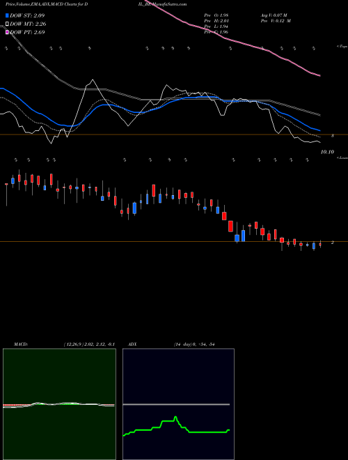Viewport: 348px width, 460px height.
Task: Click the '2' price level label
Action: (x=333, y=243)
